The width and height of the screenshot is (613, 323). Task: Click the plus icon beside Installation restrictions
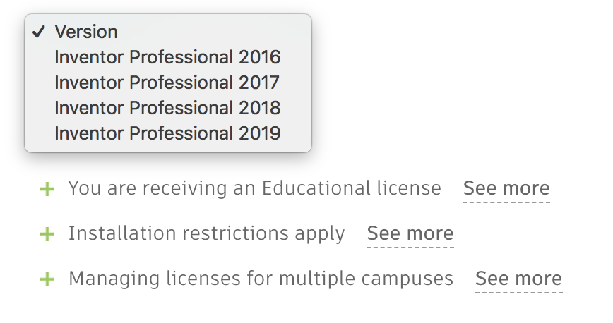47,234
